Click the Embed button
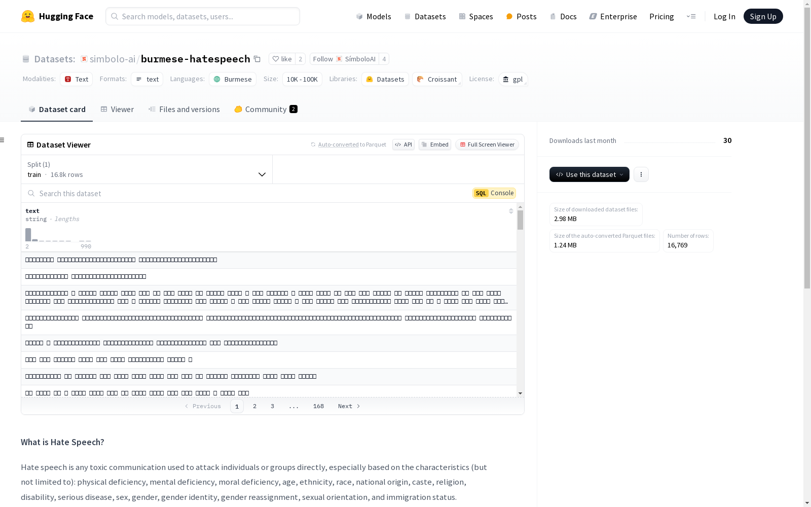811x507 pixels. [x=435, y=144]
